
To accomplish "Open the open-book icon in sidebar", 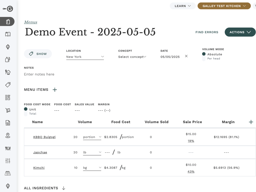I will (8, 34).
